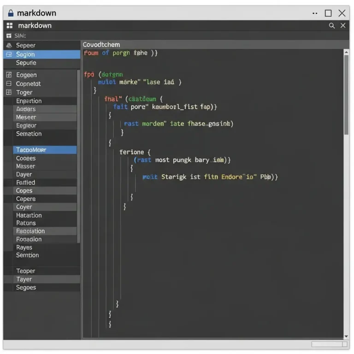Select the Copes row
This screenshot has height=354, width=354.
(45, 190)
